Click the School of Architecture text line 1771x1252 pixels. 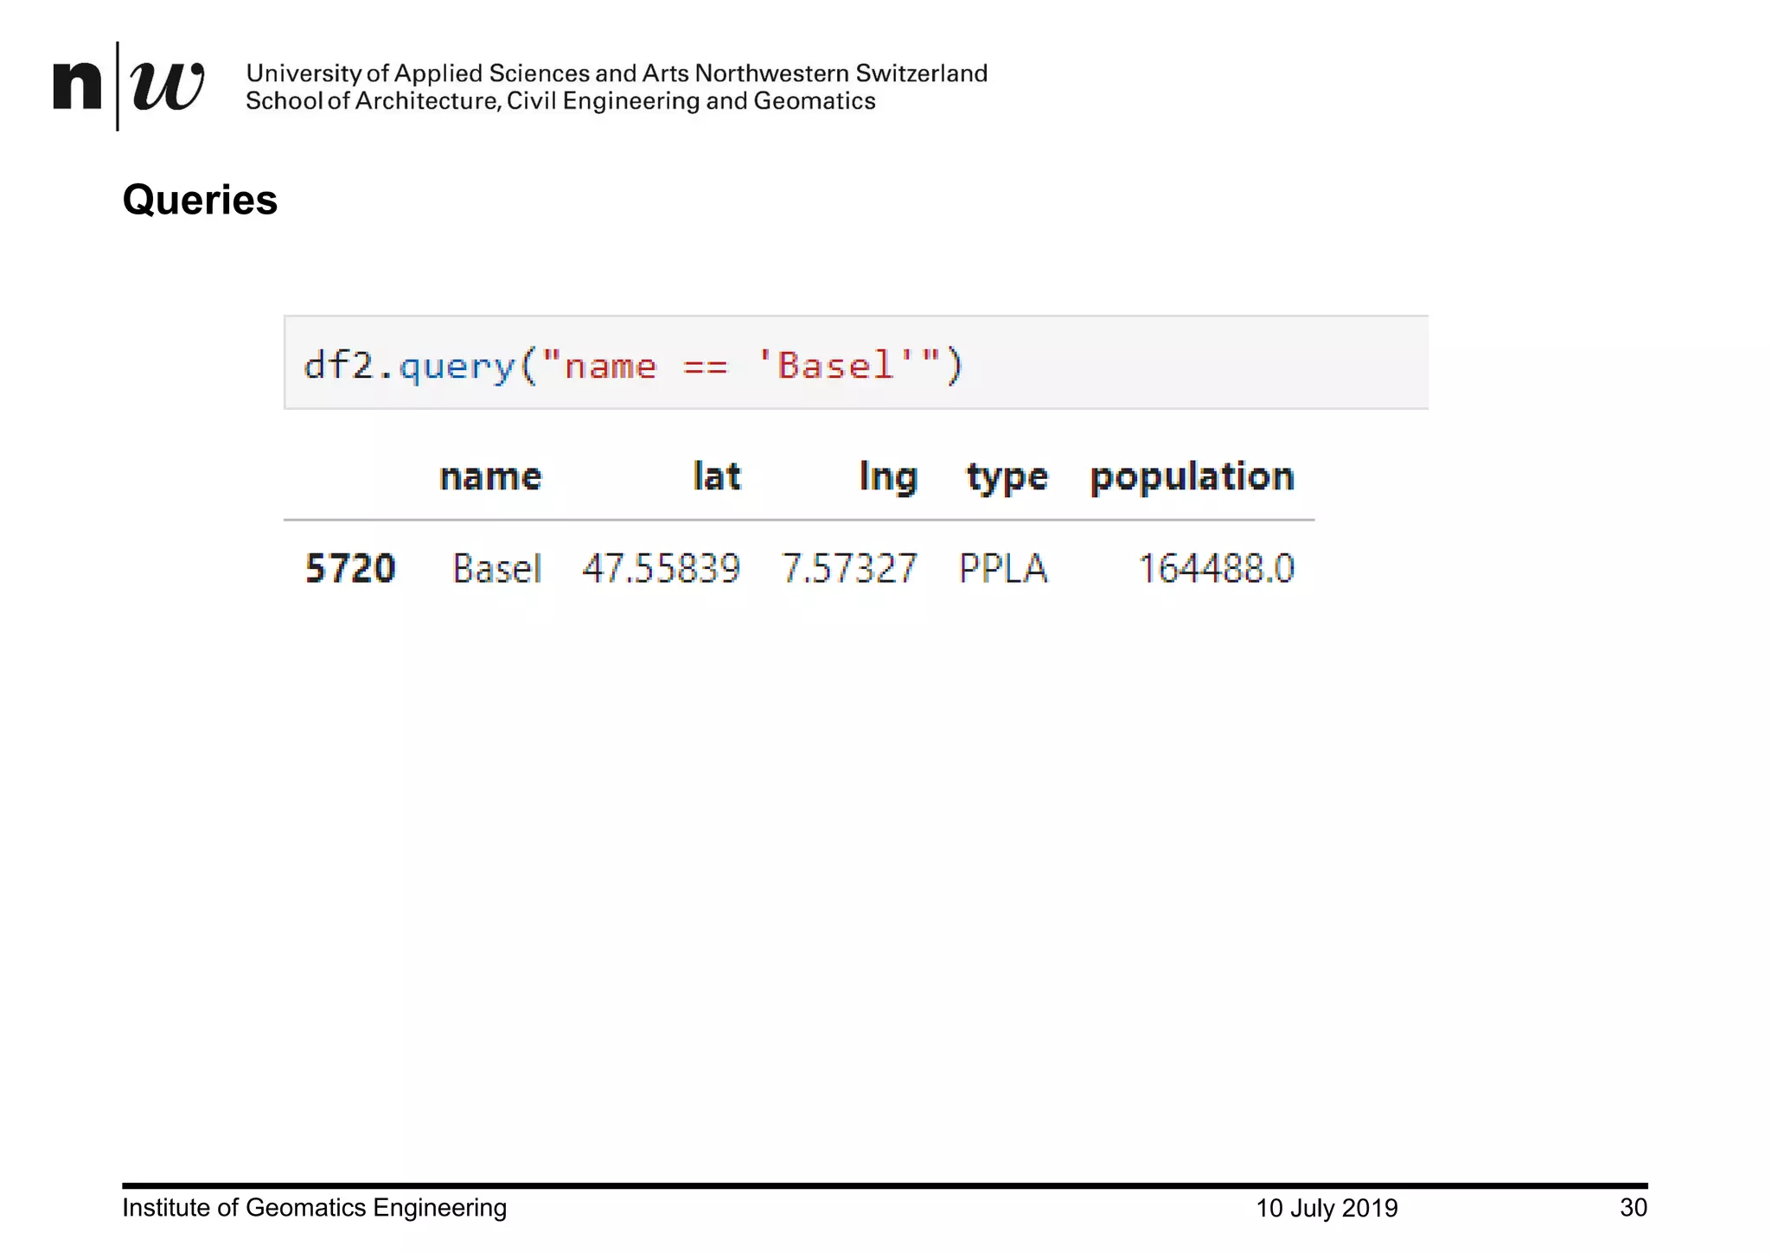point(560,101)
